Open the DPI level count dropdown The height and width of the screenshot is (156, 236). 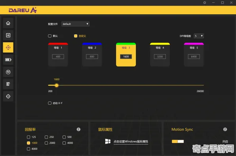click(199, 36)
